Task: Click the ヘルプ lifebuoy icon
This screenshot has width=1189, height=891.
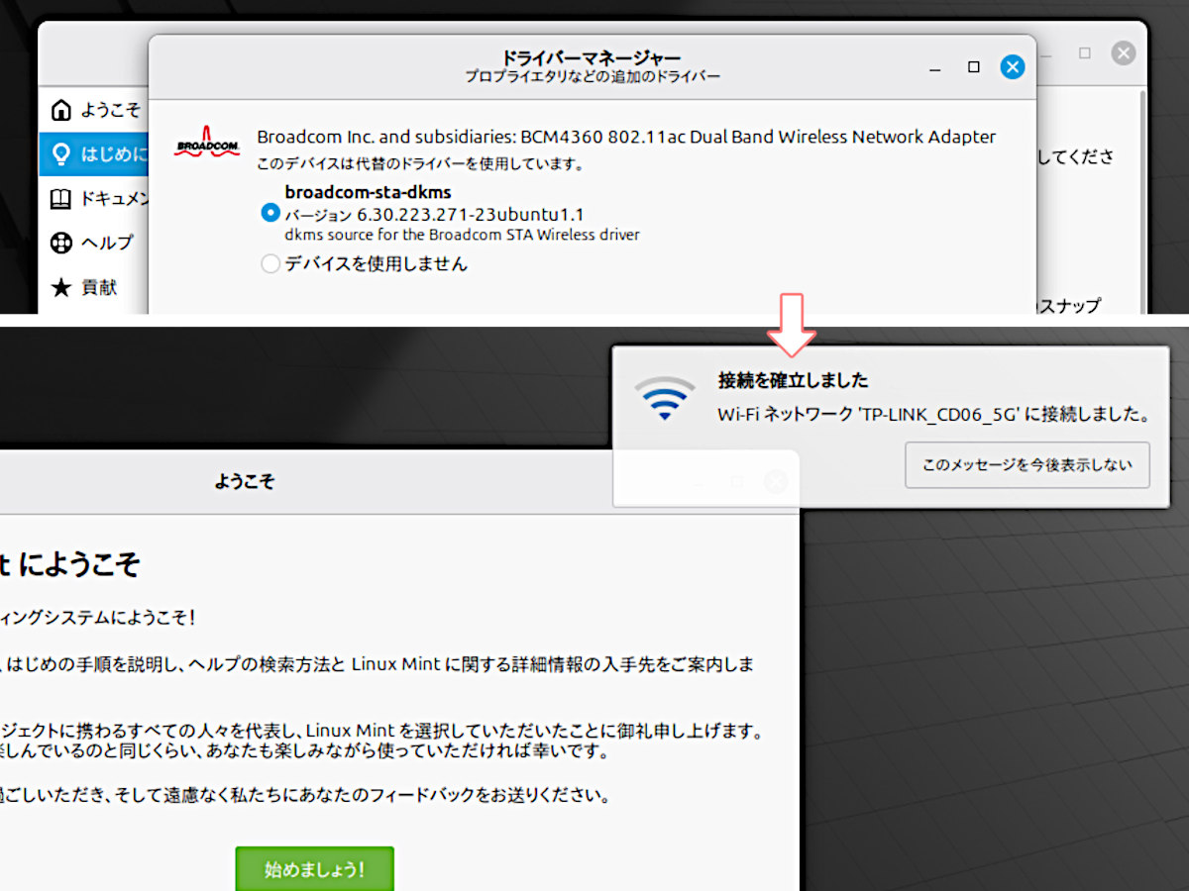Action: (61, 243)
